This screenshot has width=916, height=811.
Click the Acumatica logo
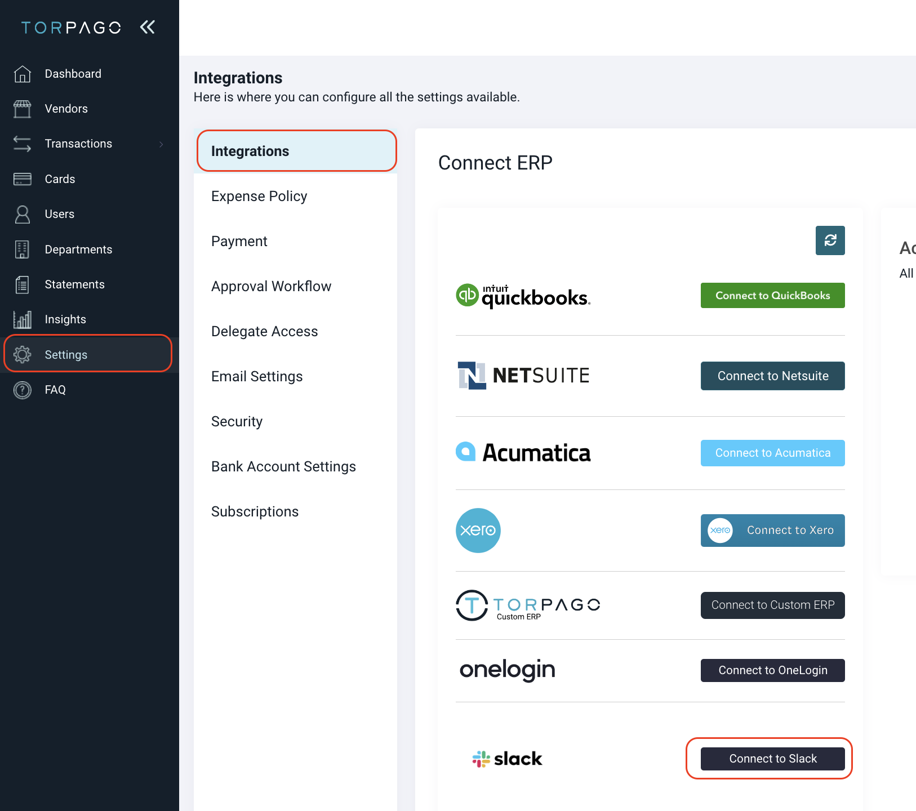pos(523,452)
